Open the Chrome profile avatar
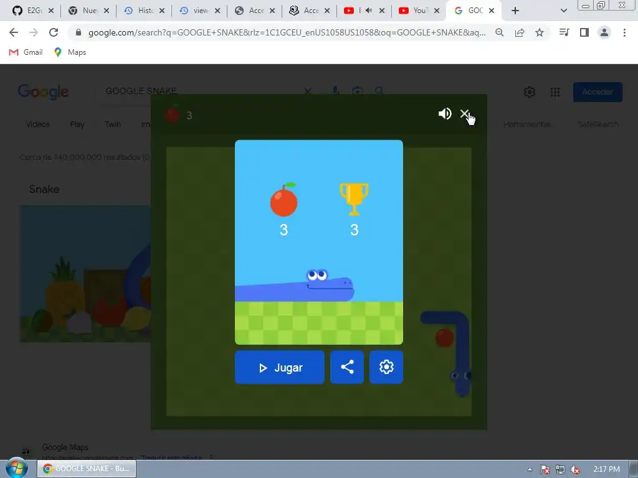The height and width of the screenshot is (478, 638). pyautogui.click(x=604, y=32)
